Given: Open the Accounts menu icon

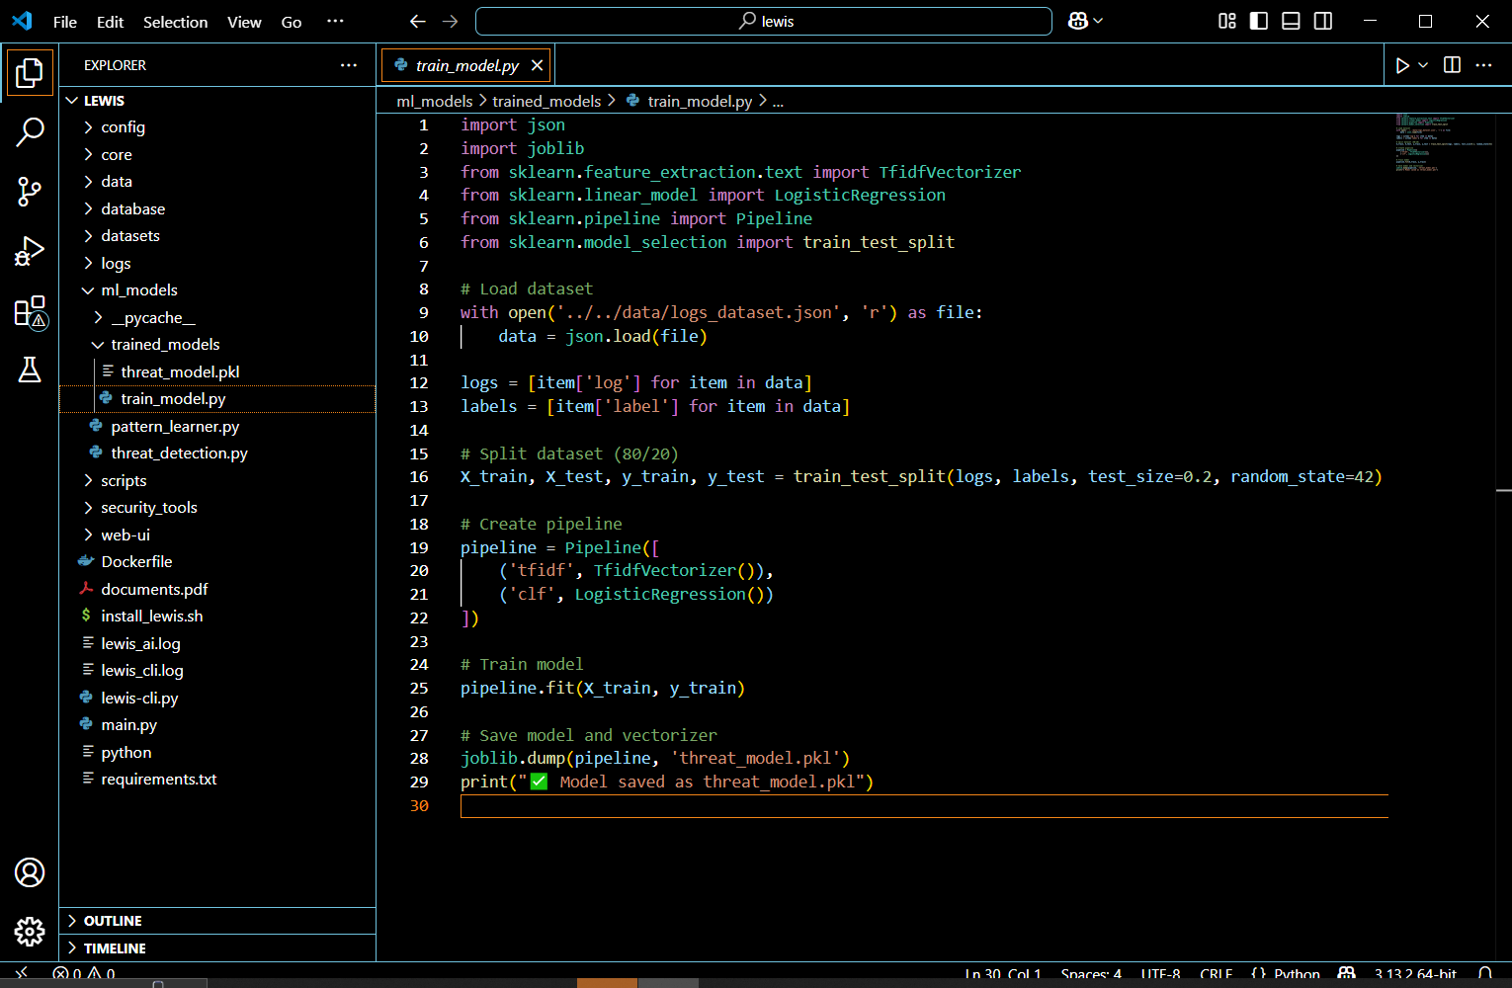Looking at the screenshot, I should coord(30,872).
